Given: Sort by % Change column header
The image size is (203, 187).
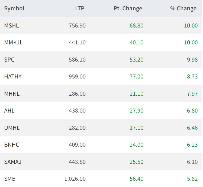Looking at the screenshot, I should point(183,8).
